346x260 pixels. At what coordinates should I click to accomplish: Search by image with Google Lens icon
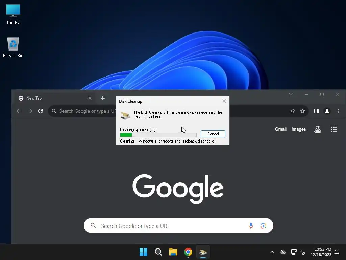[263, 226]
